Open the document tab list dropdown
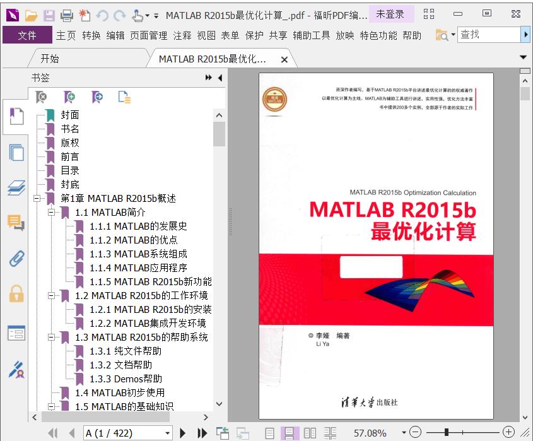Image resolution: width=533 pixels, height=441 pixels. point(524,57)
